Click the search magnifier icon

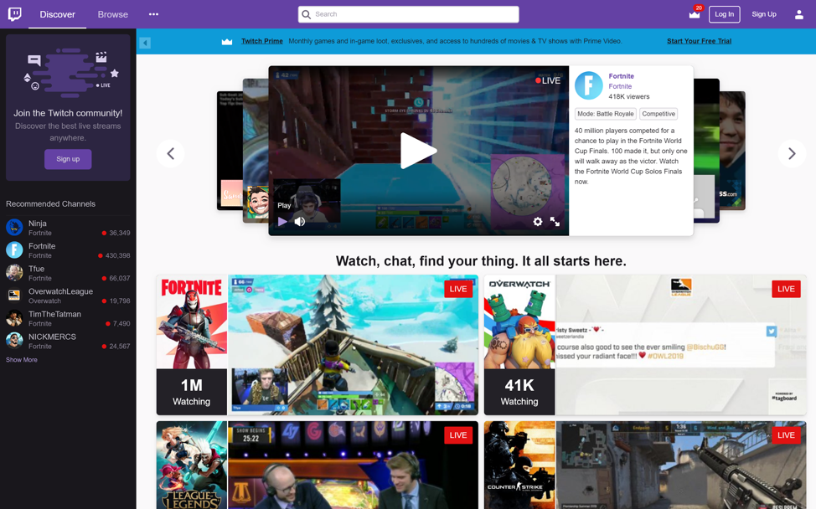click(307, 14)
